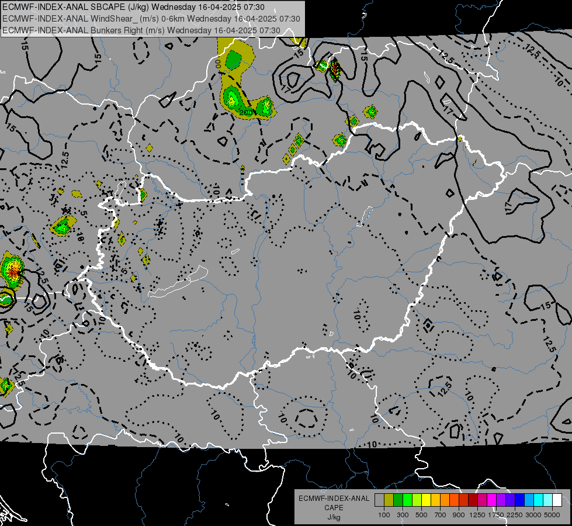This screenshot has width=572, height=526.
Task: Click Lake Balaton outline on the map
Action: (x=178, y=282)
